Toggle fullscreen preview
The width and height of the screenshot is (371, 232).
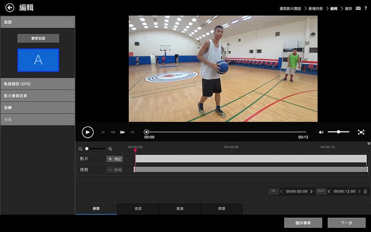click(361, 132)
